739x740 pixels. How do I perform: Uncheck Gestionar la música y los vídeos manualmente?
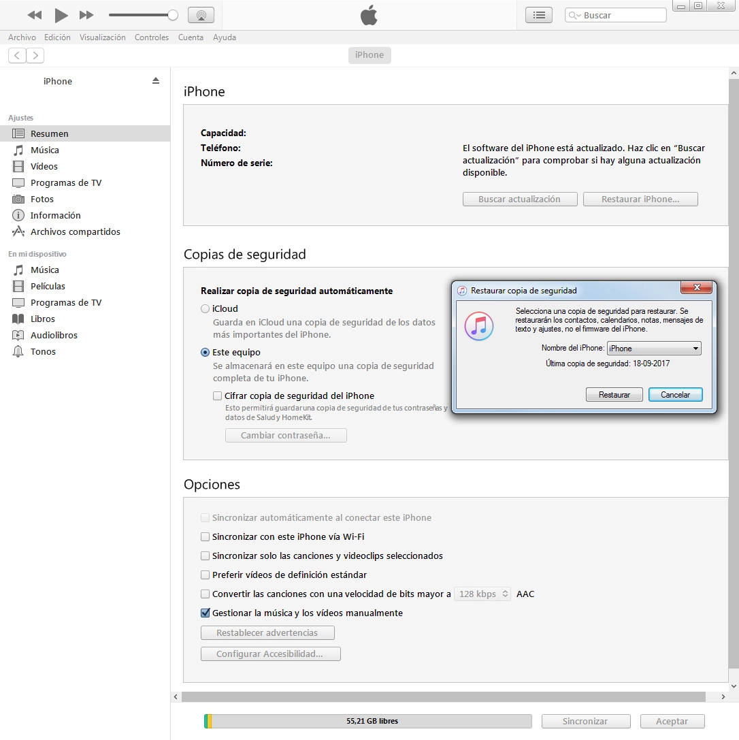(205, 613)
